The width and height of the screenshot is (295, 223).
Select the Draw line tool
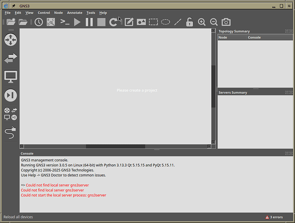(x=178, y=22)
